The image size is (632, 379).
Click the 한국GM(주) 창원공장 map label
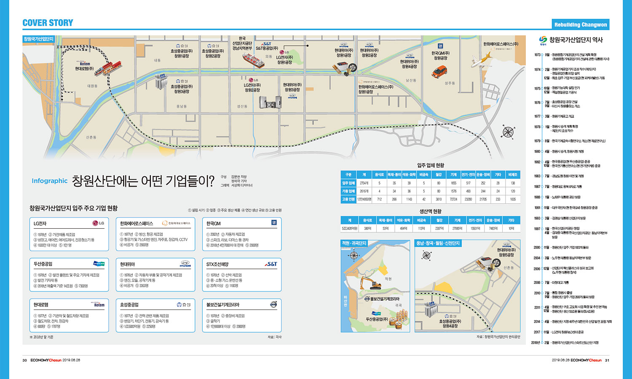coord(440,56)
